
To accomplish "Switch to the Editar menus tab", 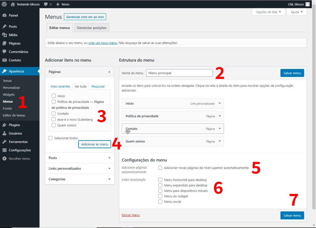I will (60, 27).
